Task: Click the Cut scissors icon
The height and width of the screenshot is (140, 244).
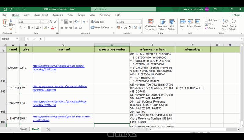Action: 11,20
